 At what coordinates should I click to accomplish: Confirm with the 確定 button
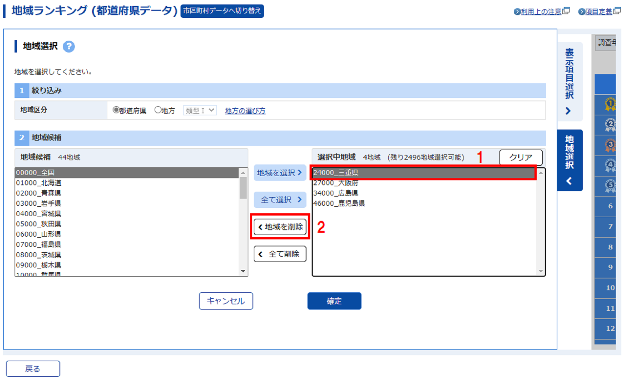click(x=334, y=301)
